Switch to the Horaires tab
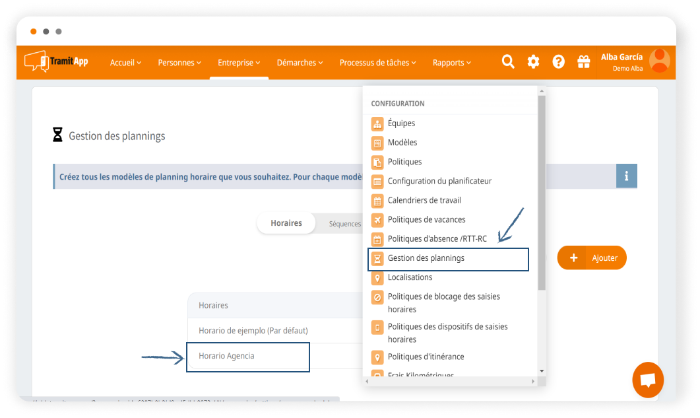This screenshot has width=700, height=418. coord(286,223)
